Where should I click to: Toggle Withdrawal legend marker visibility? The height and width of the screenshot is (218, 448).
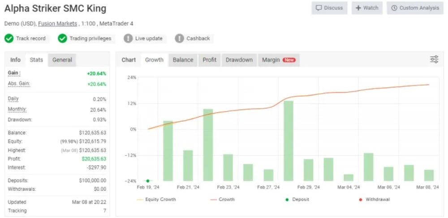tap(373, 199)
